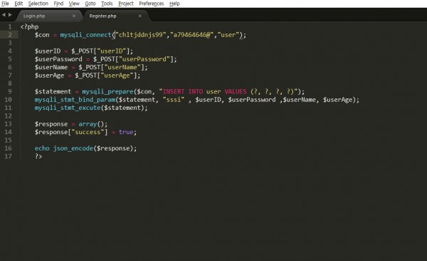Click the mysqli_connect function name
This screenshot has width=427, height=261.
click(86, 35)
